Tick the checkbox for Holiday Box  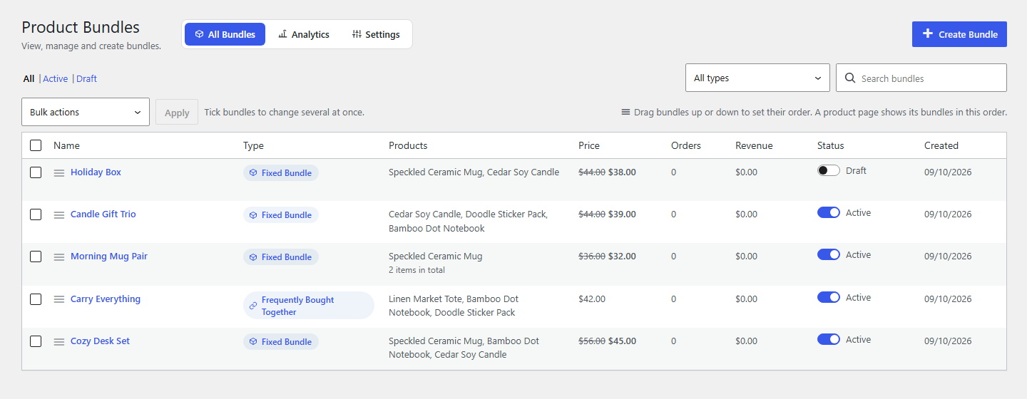(36, 172)
